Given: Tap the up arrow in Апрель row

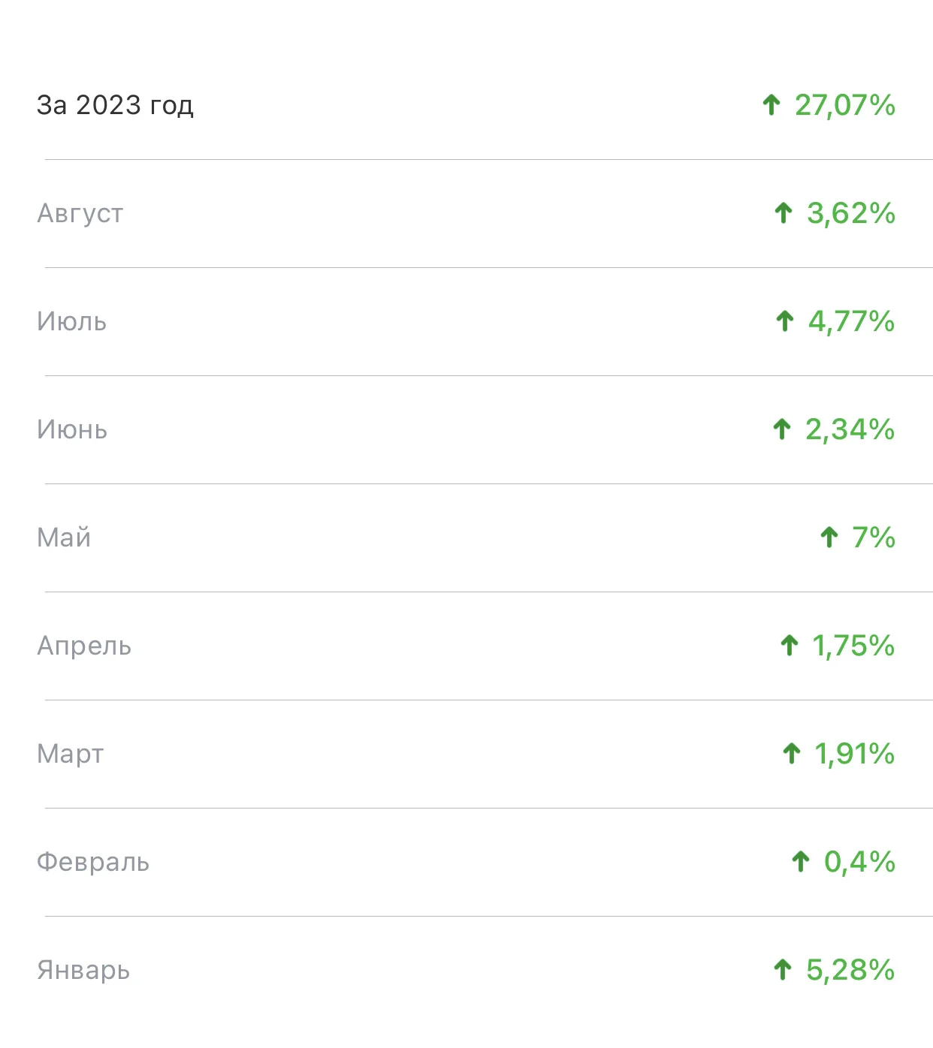Looking at the screenshot, I should (789, 646).
